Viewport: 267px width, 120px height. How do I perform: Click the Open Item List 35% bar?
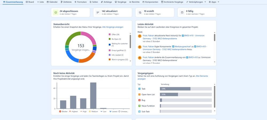pyautogui.click(x=186, y=95)
